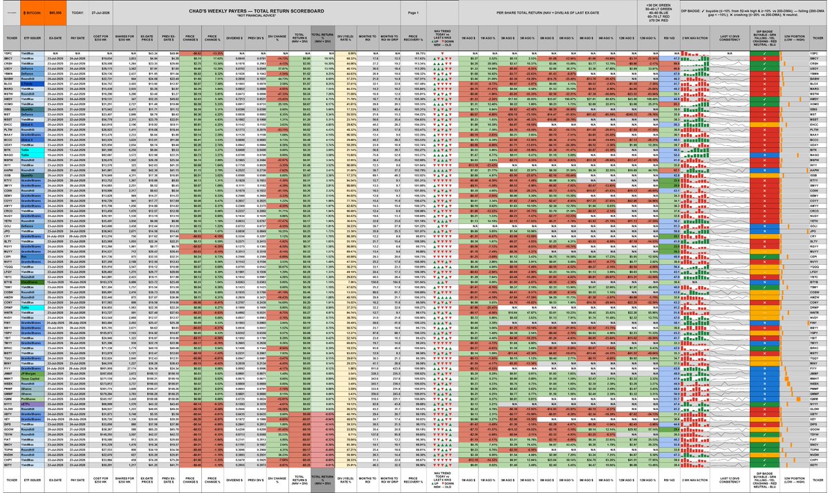
Task: Click the green check dip badge for AMDY
Action: click(x=766, y=98)
